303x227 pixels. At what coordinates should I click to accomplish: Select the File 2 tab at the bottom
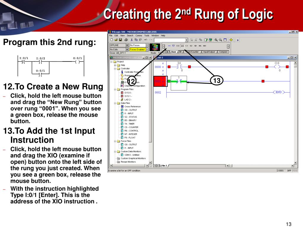pyautogui.click(x=164, y=166)
